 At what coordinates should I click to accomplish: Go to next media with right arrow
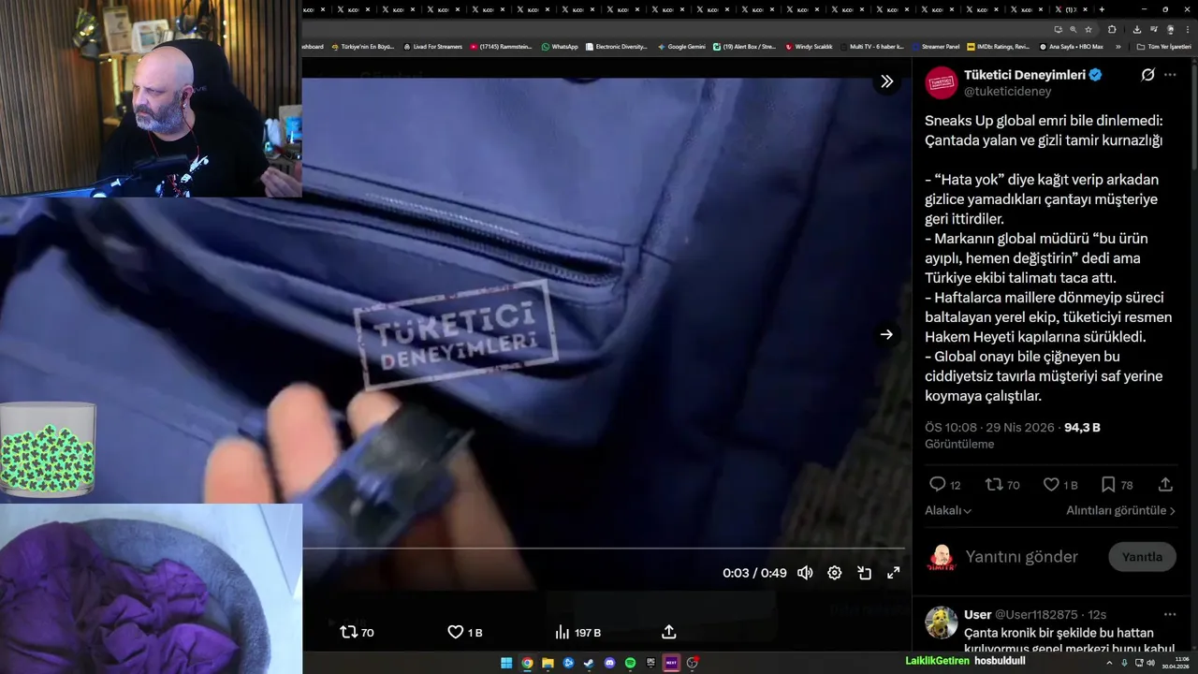coord(886,334)
